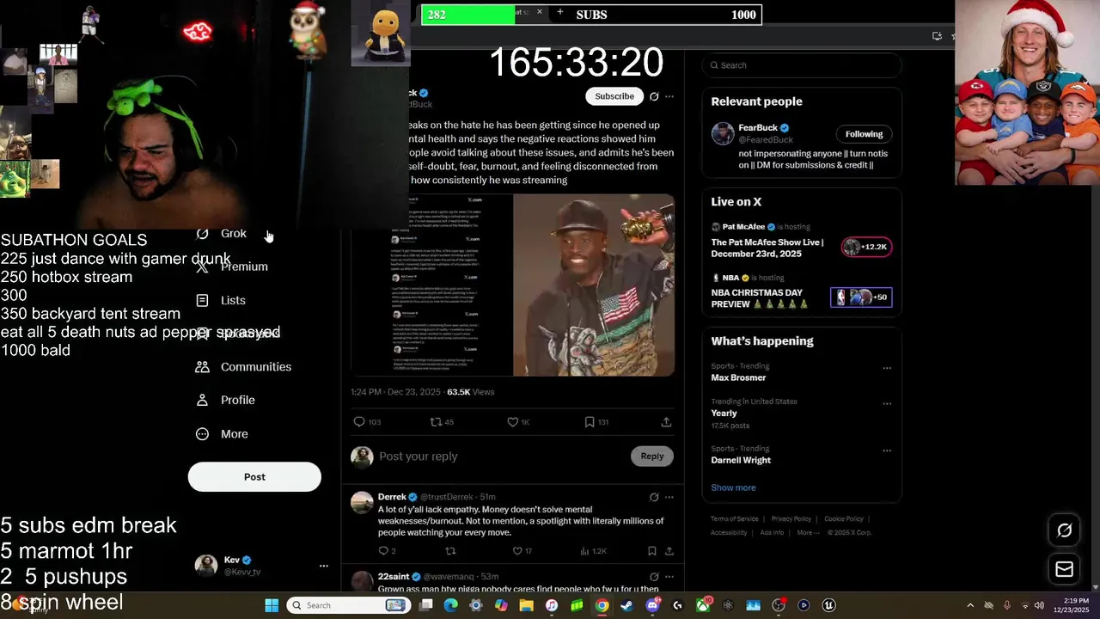
Task: Open options for Darnell Wright trend
Action: pos(887,450)
